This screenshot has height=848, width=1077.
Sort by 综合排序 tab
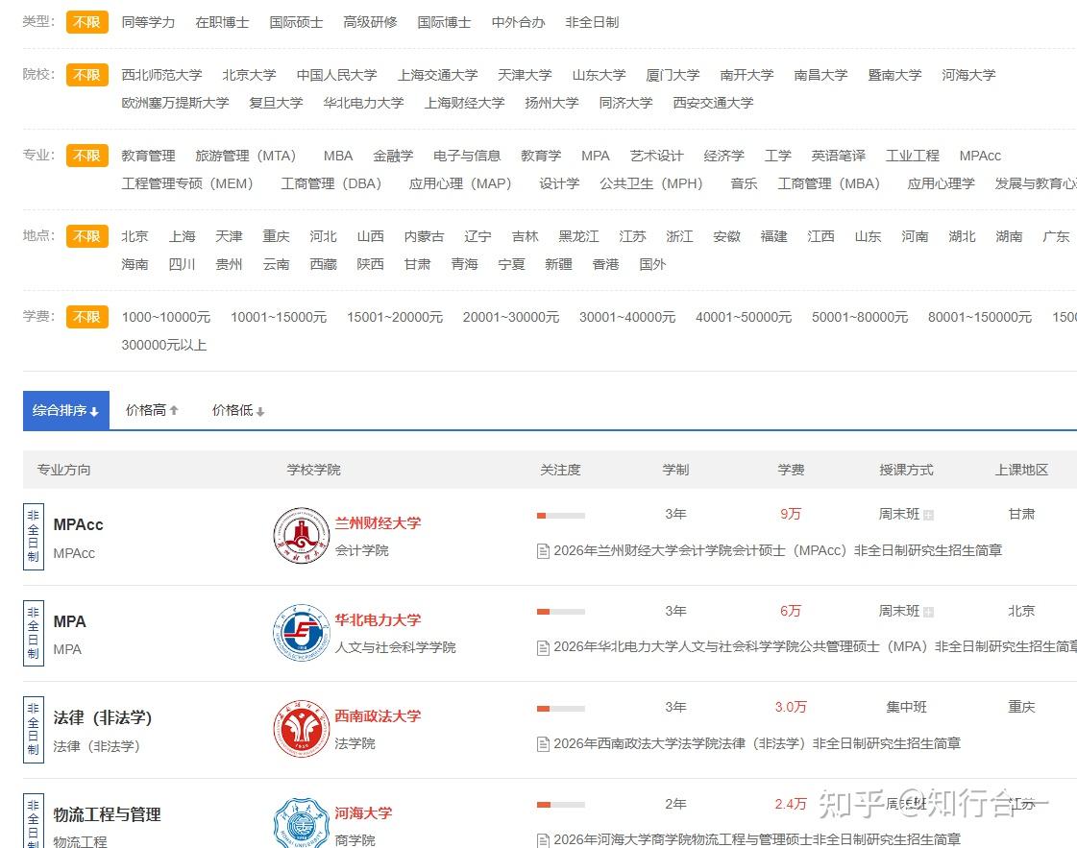coord(66,411)
